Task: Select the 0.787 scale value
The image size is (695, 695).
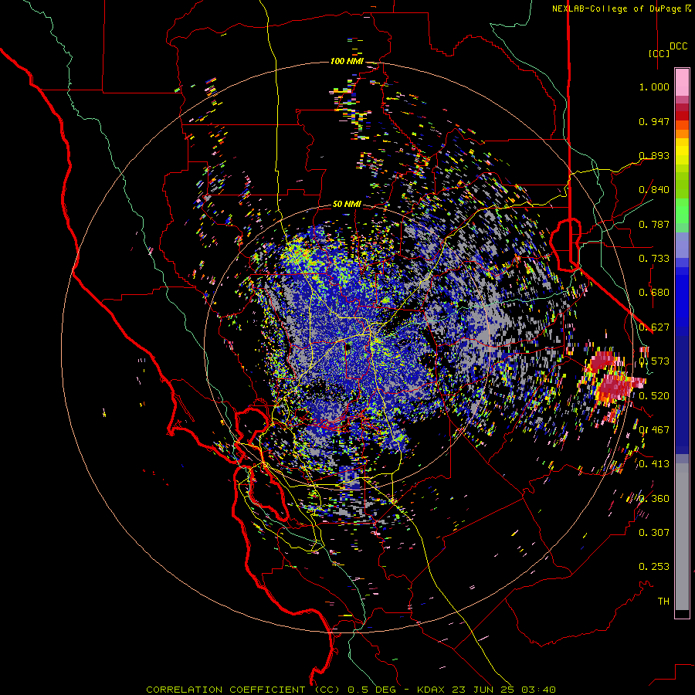Action: click(654, 224)
